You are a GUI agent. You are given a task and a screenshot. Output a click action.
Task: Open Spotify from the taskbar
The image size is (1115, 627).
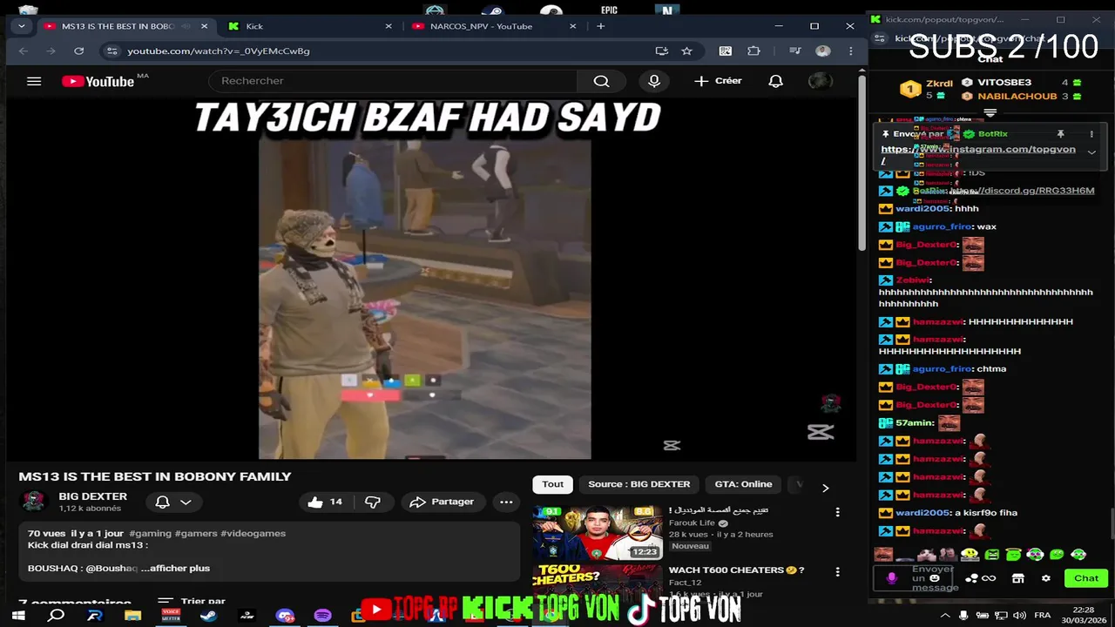click(x=322, y=616)
